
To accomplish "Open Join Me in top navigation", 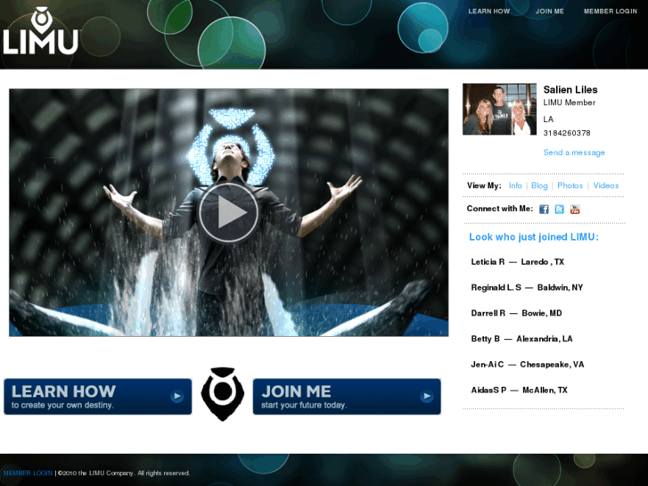I will click(x=549, y=12).
